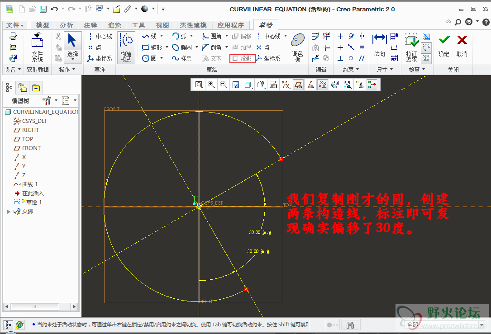This screenshot has height=334, width=491.
Task: Switch to the 模型 ribbon tab
Action: tap(42, 25)
